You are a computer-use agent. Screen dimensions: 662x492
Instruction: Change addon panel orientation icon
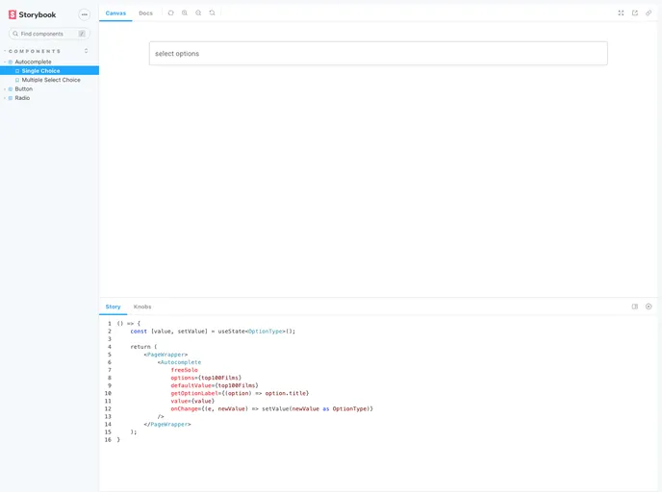(x=634, y=307)
